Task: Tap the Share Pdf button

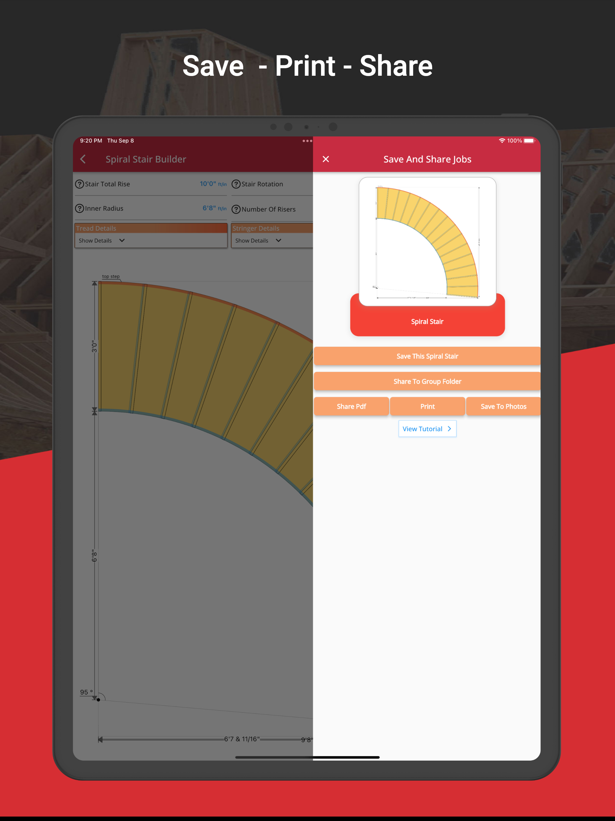Action: 351,406
